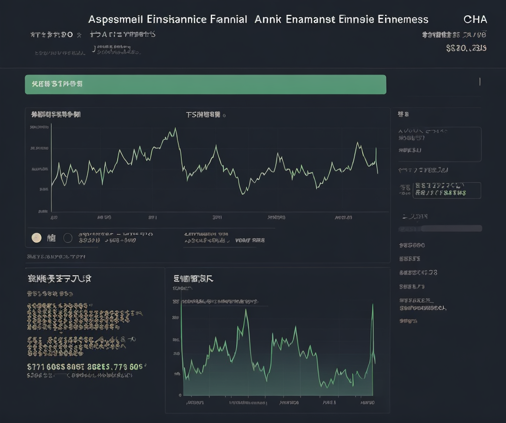The image size is (506, 423).
Task: Click the tall right-edge spike on the lower area chart
Action: [x=373, y=305]
